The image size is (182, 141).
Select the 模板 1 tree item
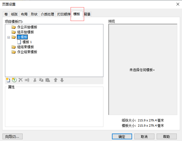pyautogui.click(x=27, y=42)
